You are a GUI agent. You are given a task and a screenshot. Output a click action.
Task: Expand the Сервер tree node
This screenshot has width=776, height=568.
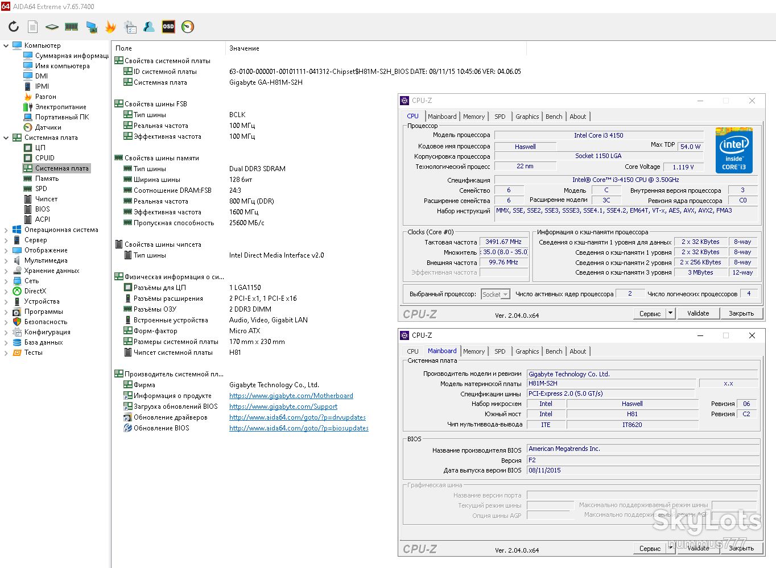point(6,240)
